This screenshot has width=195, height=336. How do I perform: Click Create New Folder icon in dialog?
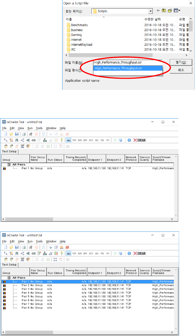tap(170, 10)
